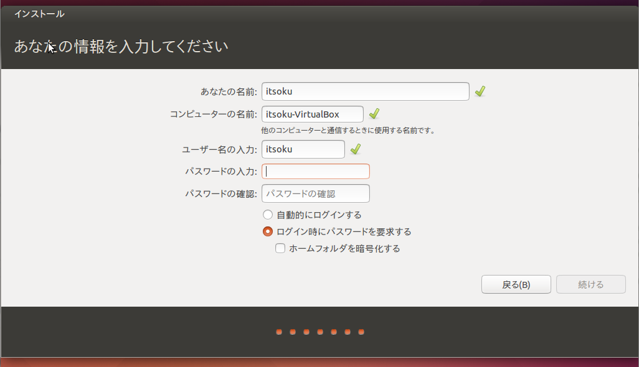
Task: Click the username input field 'ユーザー名の入力'
Action: [x=303, y=149]
